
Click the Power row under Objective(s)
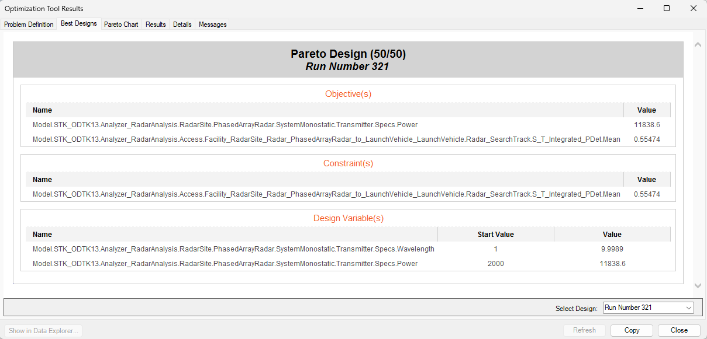coord(225,125)
